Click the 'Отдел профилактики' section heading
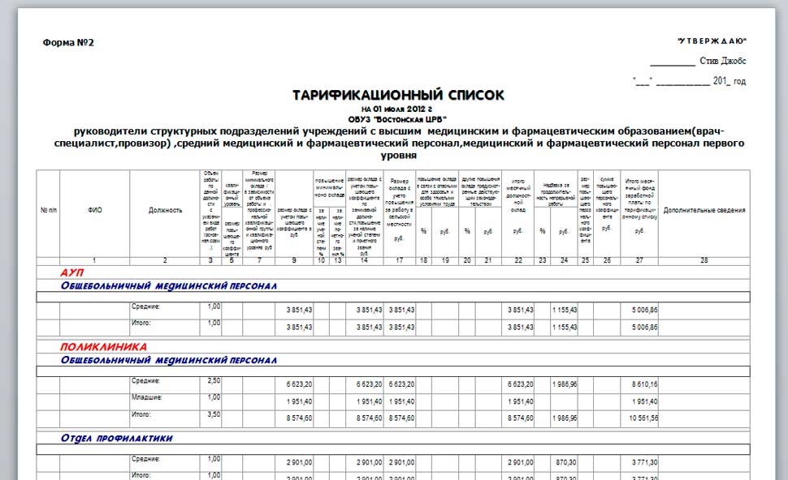This screenshot has width=788, height=480. click(117, 438)
